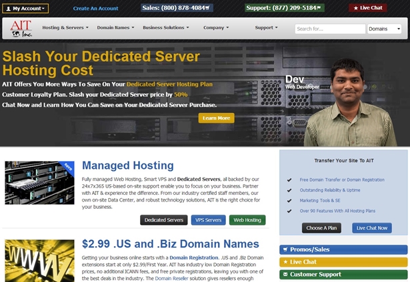This screenshot has height=282, width=410.
Task: Click the yellow 50% discount text
Action: pyautogui.click(x=181, y=94)
